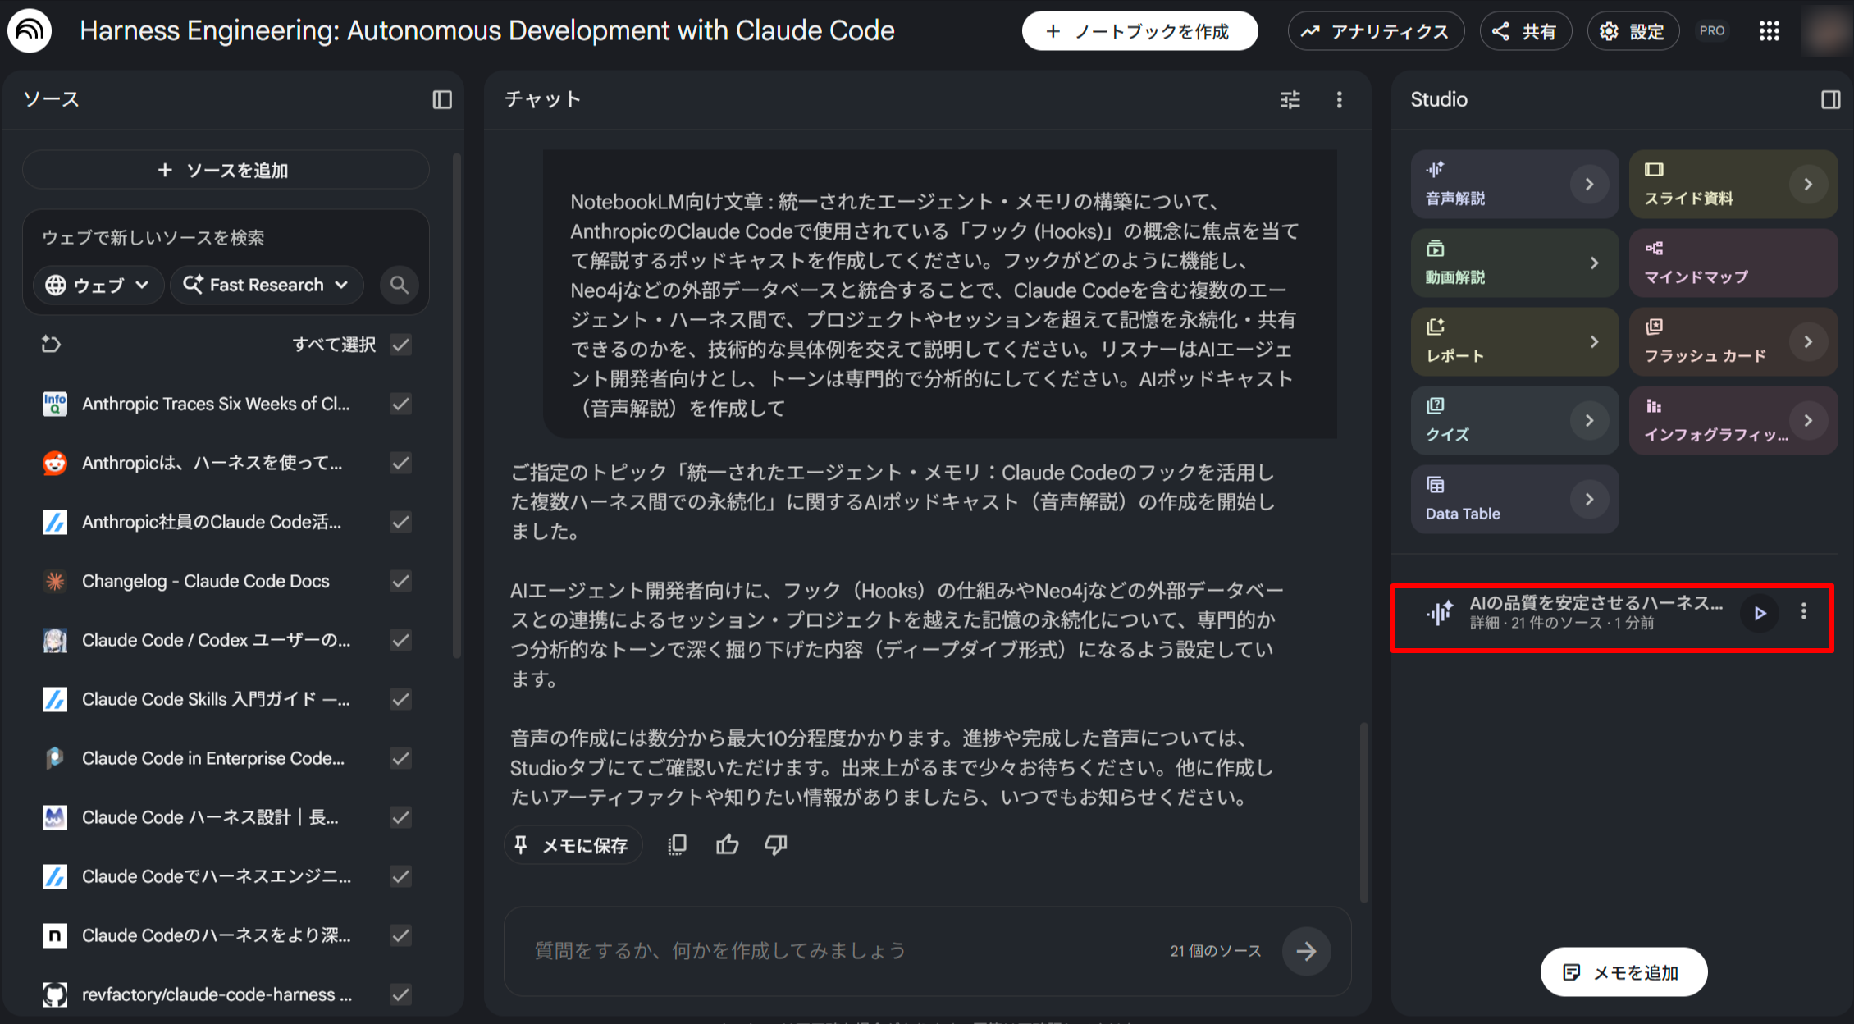
Task: Click the refresh sources icon
Action: point(52,344)
